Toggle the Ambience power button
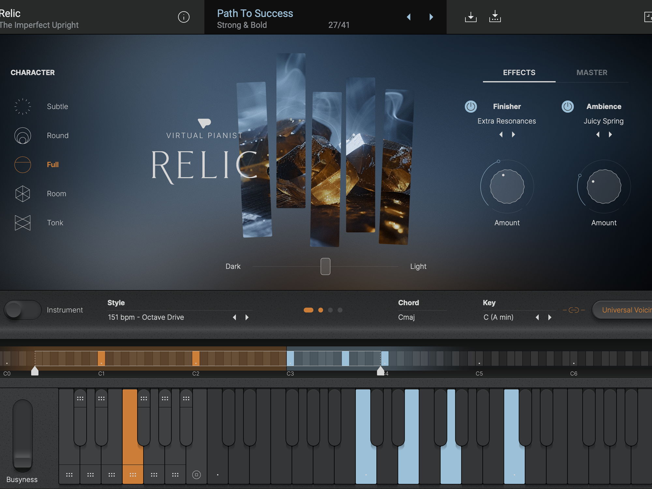Image resolution: width=652 pixels, height=489 pixels. tap(568, 107)
